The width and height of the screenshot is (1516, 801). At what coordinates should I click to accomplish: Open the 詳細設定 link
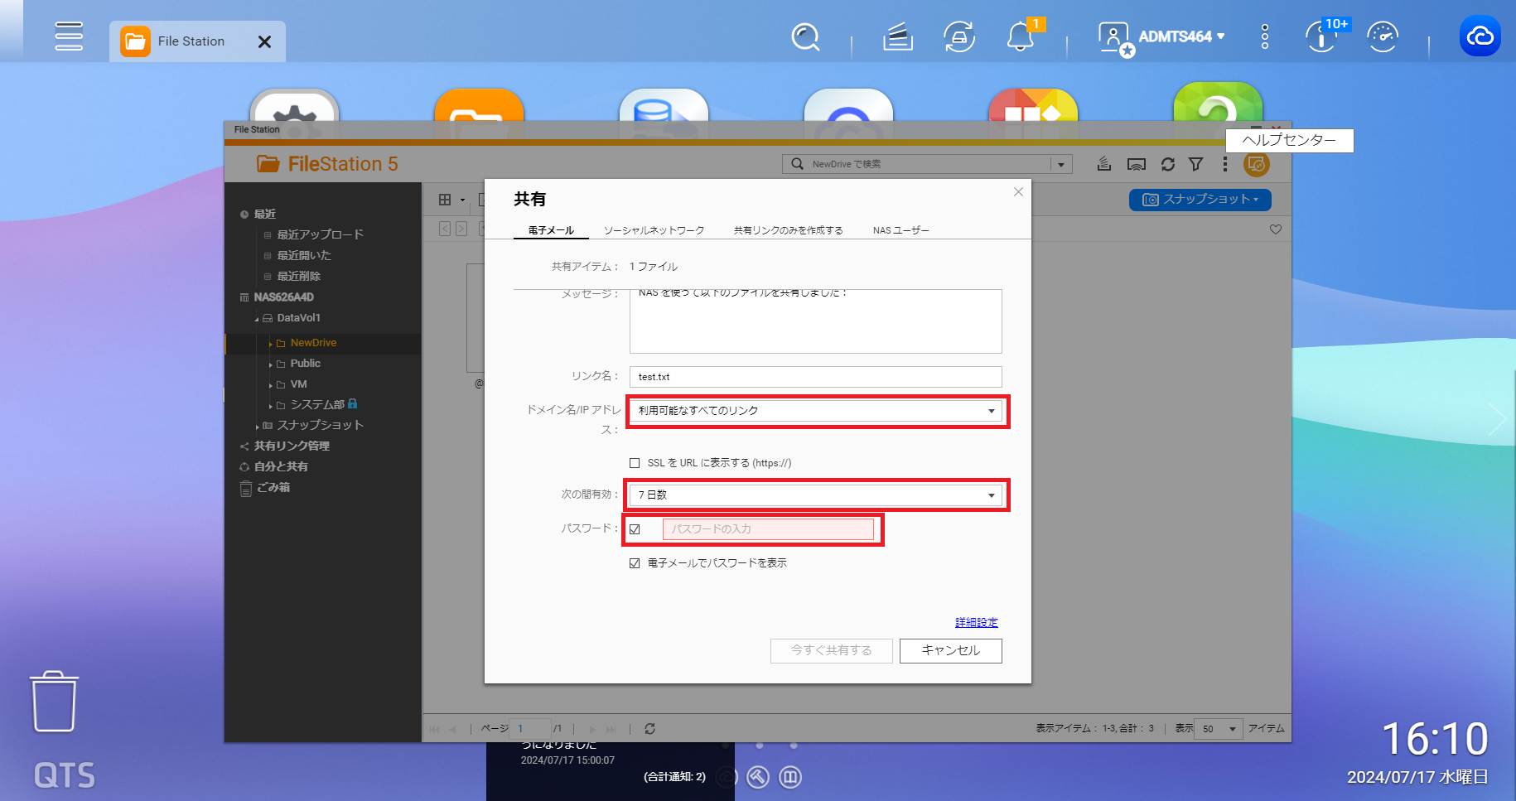[x=976, y=623]
